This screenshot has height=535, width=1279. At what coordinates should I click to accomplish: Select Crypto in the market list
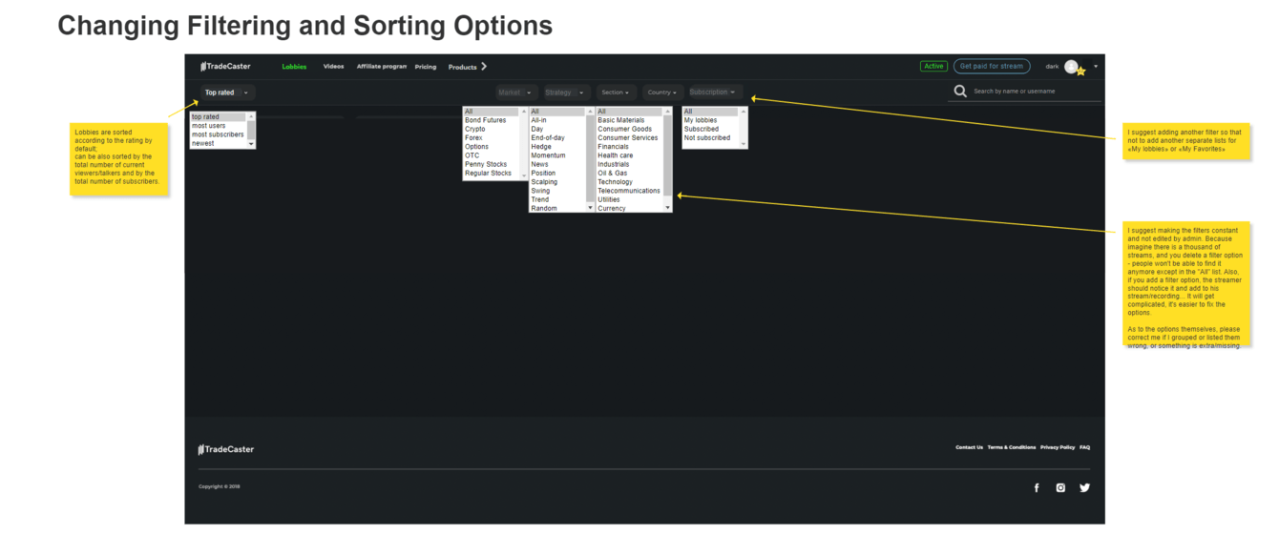(x=475, y=129)
